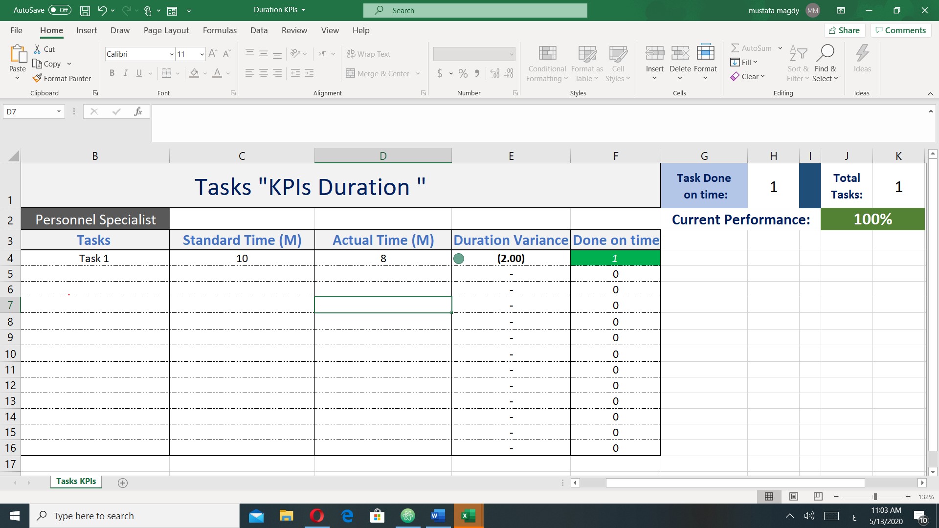
Task: Apply Percent Style number format
Action: pyautogui.click(x=463, y=73)
